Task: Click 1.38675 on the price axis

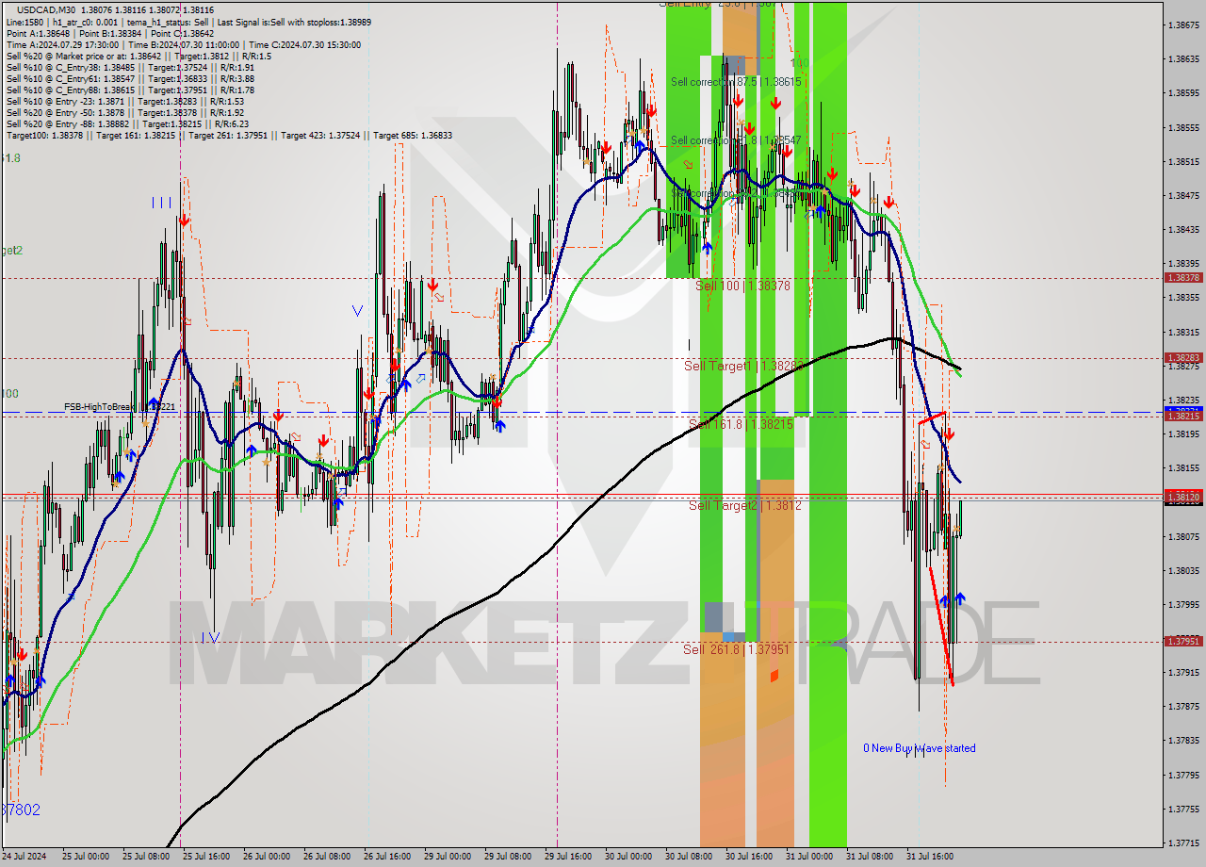Action: pos(1183,25)
